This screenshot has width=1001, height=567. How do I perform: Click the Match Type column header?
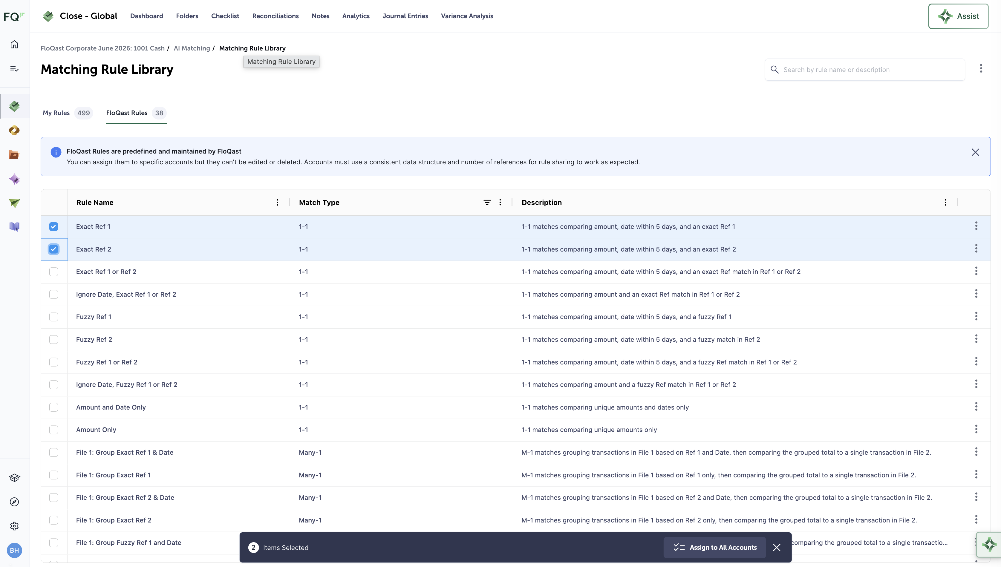tap(319, 203)
